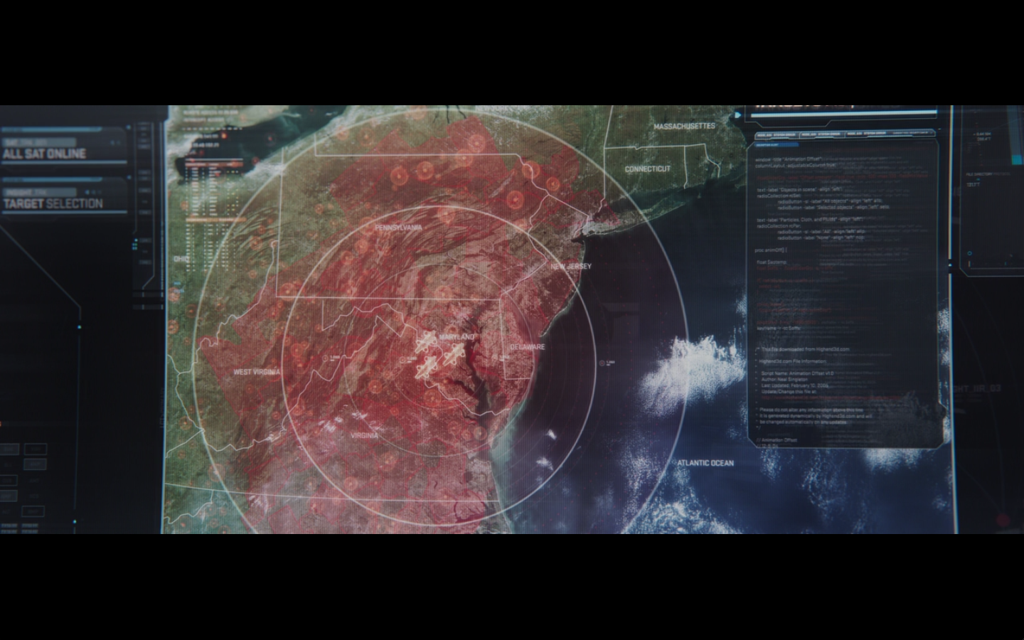Select the Virginia state label

coord(364,435)
